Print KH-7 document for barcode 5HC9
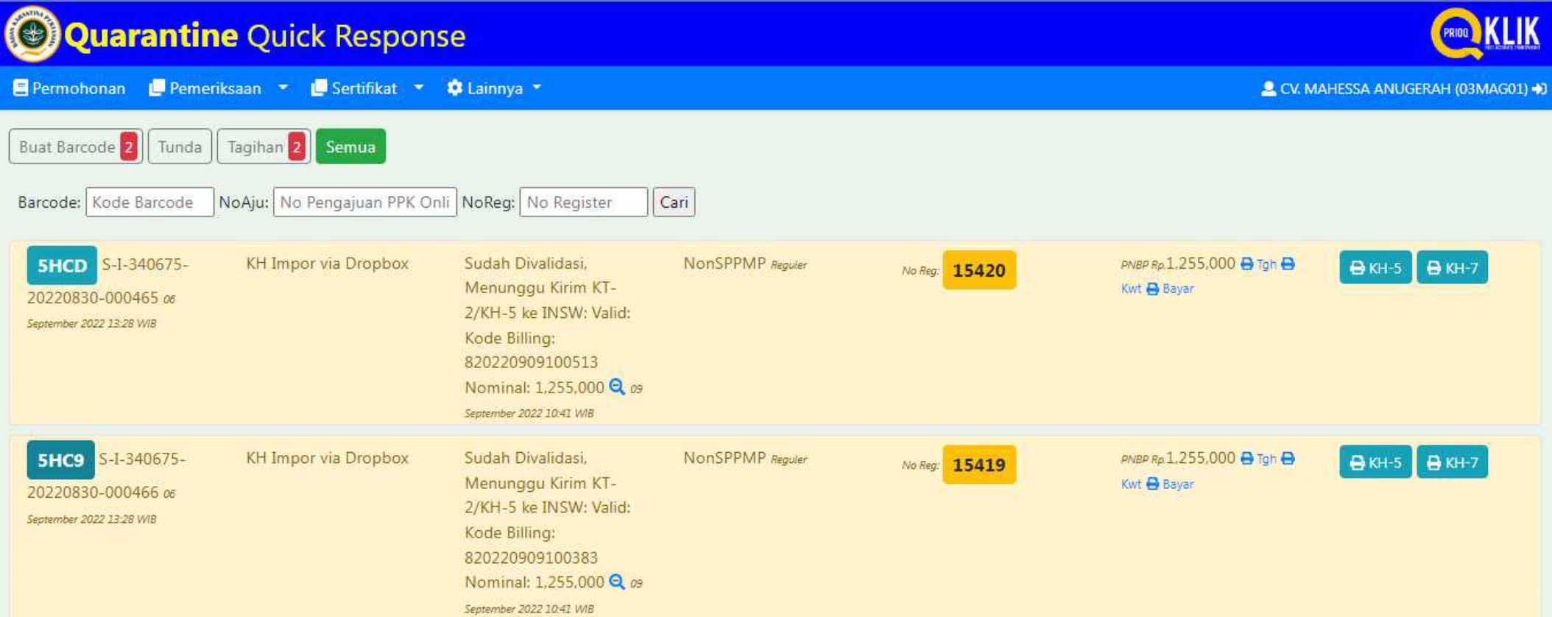The image size is (1552, 617). [1451, 462]
